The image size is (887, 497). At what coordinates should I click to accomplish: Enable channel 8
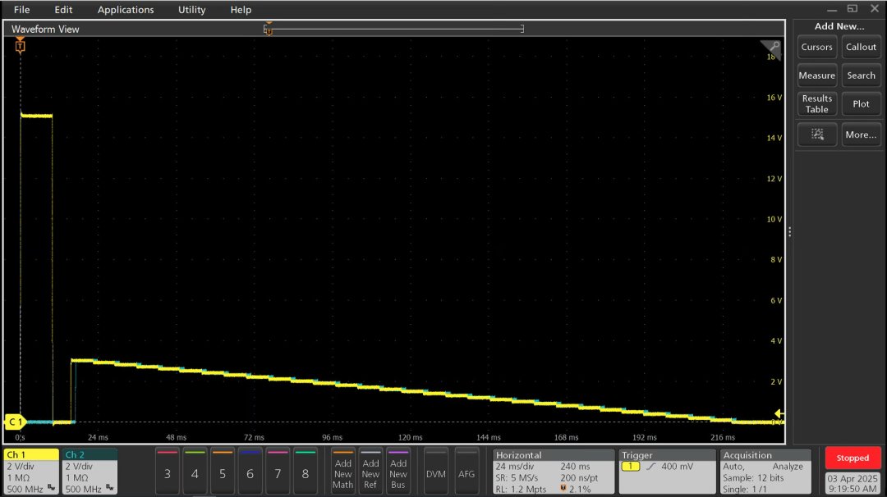(x=305, y=472)
